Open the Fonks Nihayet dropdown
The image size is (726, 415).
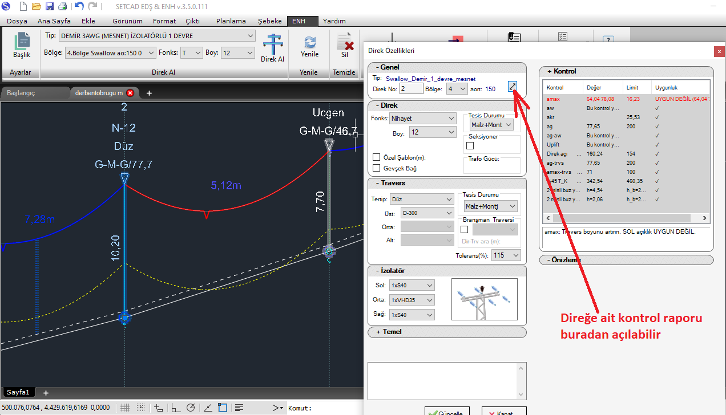(x=422, y=119)
